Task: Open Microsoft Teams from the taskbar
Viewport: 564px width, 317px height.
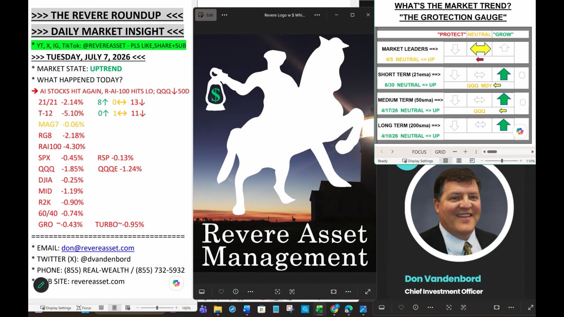Action: (203, 310)
